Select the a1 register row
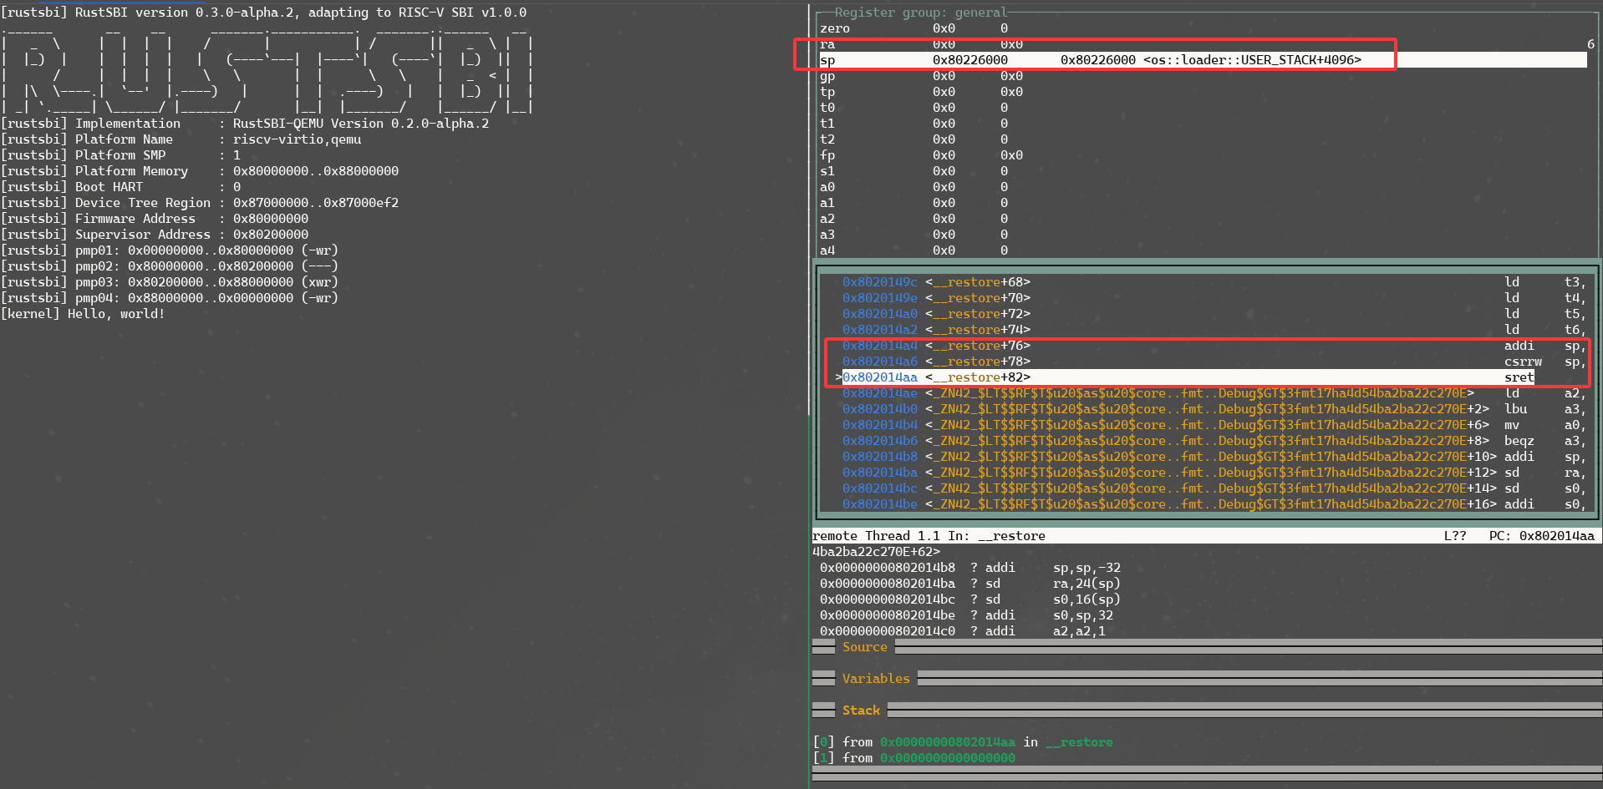This screenshot has height=789, width=1603. point(914,203)
